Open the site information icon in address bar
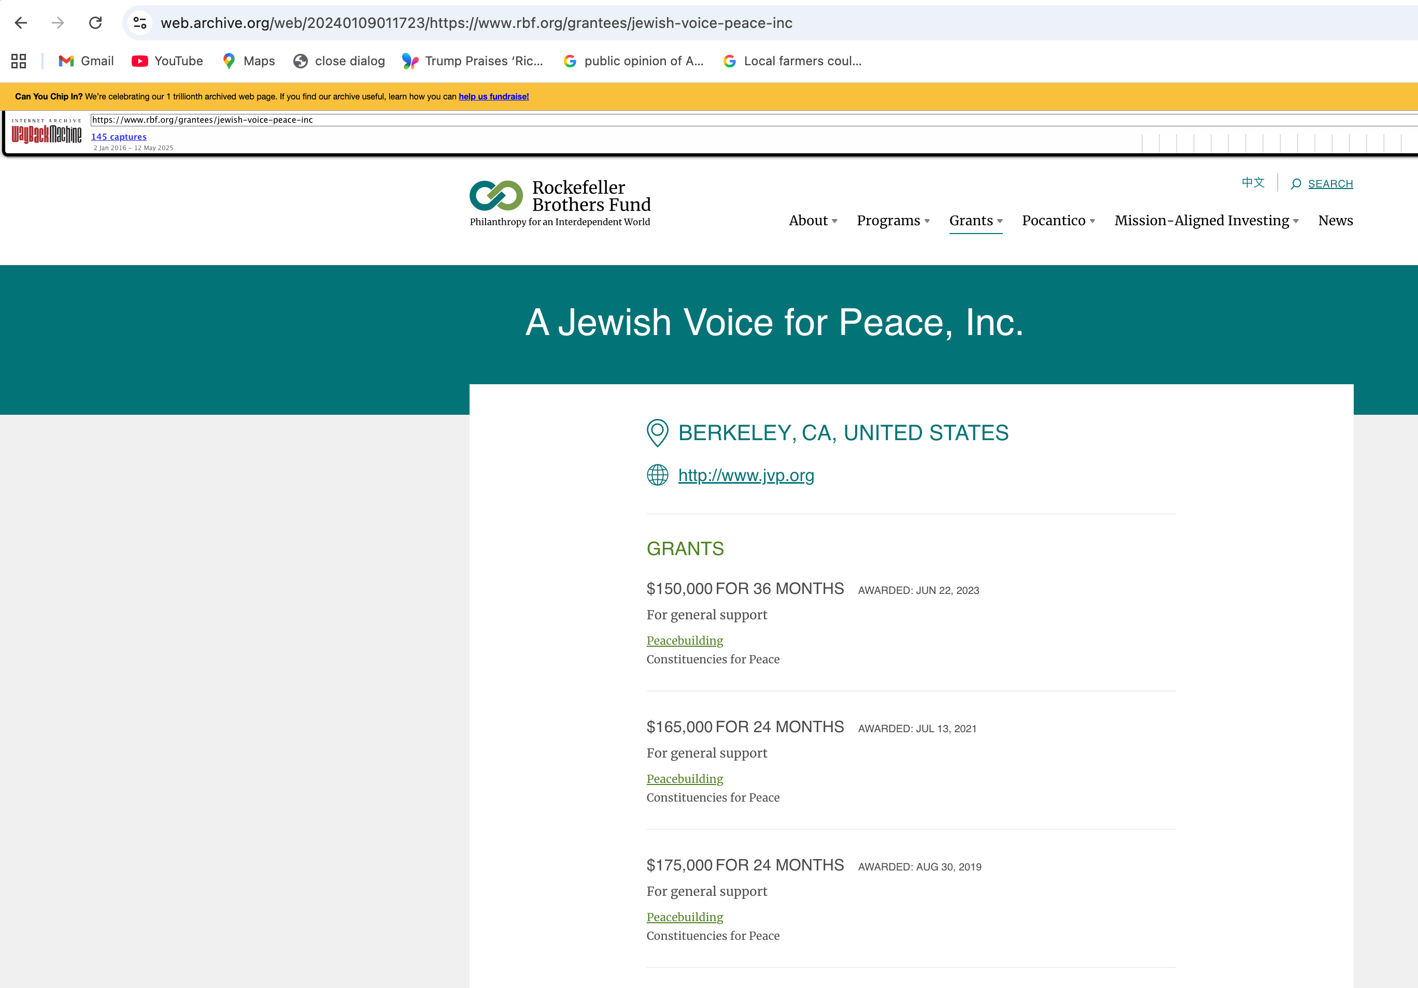1418x988 pixels. pos(140,23)
